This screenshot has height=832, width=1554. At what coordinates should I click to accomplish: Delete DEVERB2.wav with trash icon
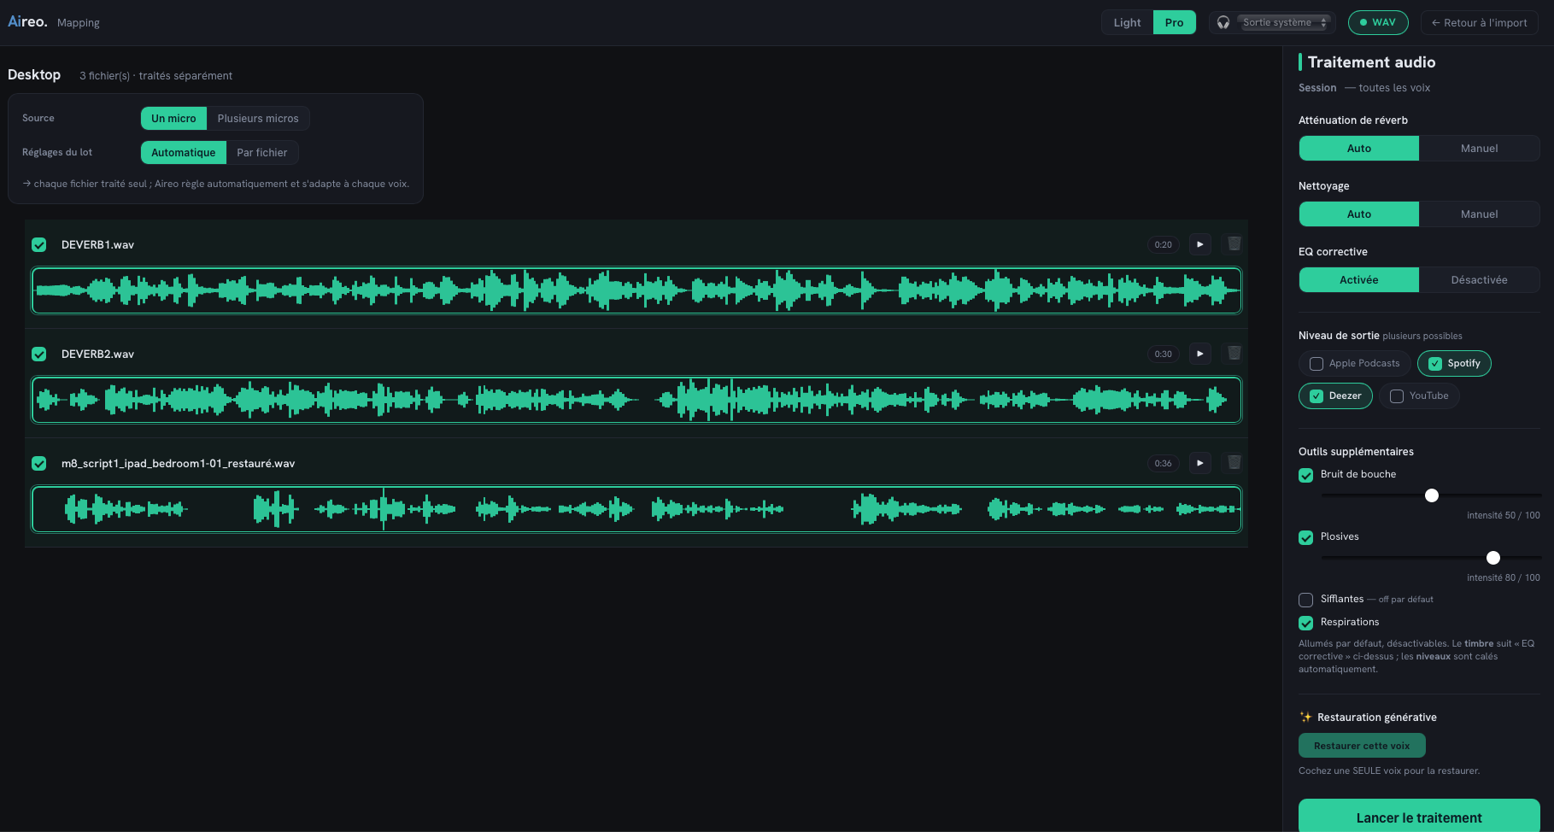1234,354
